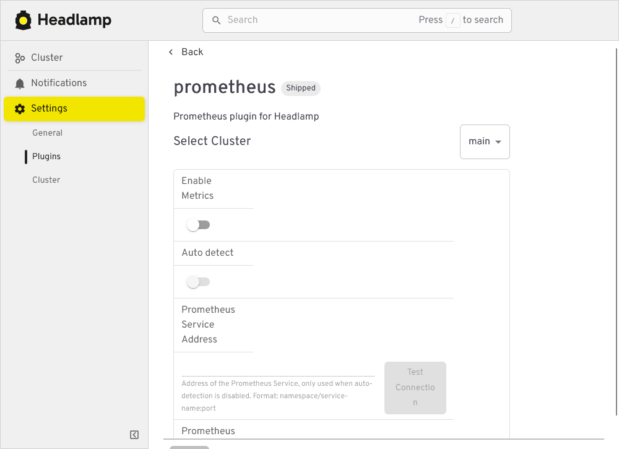Click the Shipped badge next to prometheus

pyautogui.click(x=300, y=88)
